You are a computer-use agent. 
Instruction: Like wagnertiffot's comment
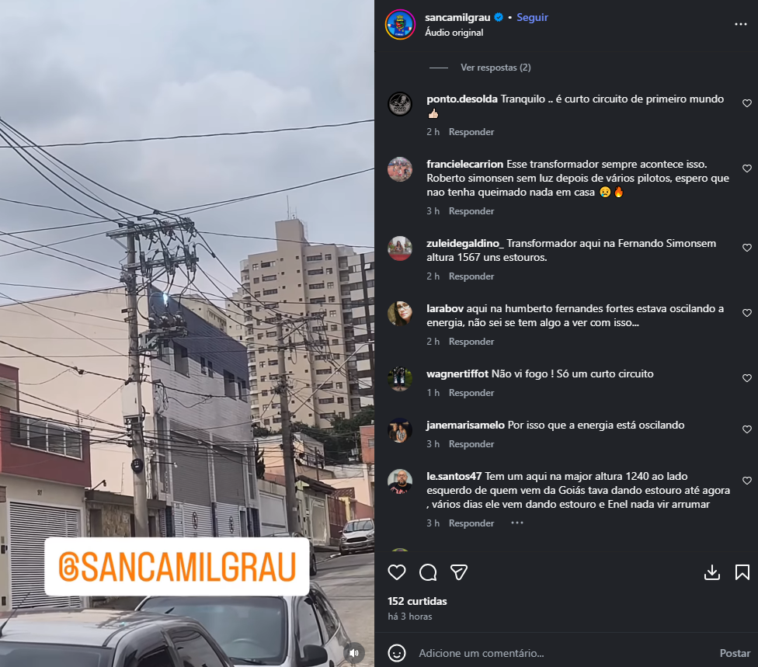[747, 378]
